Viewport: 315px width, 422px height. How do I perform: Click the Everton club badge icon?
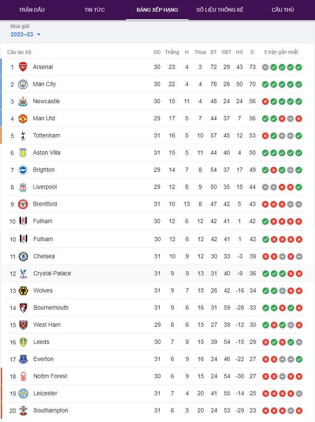click(23, 359)
